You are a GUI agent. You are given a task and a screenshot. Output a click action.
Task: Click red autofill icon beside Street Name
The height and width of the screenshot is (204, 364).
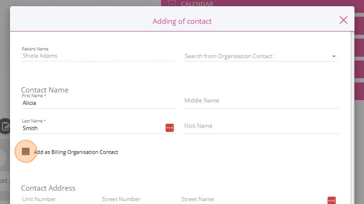point(332,200)
